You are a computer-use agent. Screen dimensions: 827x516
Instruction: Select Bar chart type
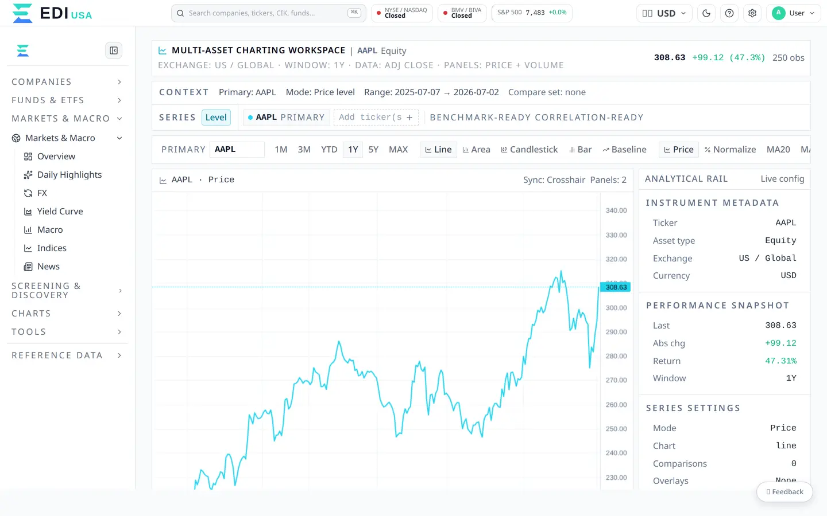coord(580,150)
